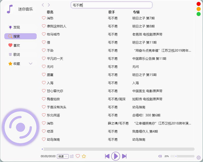This screenshot has height=162, width=203.
Task: Play the current track
Action: [116, 156]
